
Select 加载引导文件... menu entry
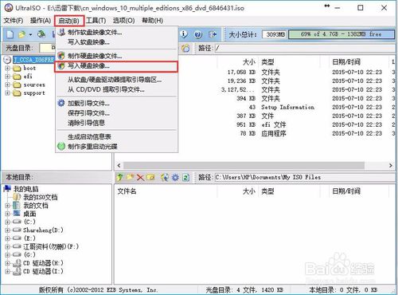pos(117,103)
